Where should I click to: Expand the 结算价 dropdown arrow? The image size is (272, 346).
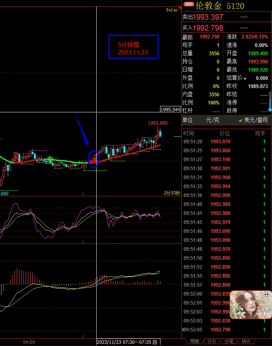coord(245,78)
